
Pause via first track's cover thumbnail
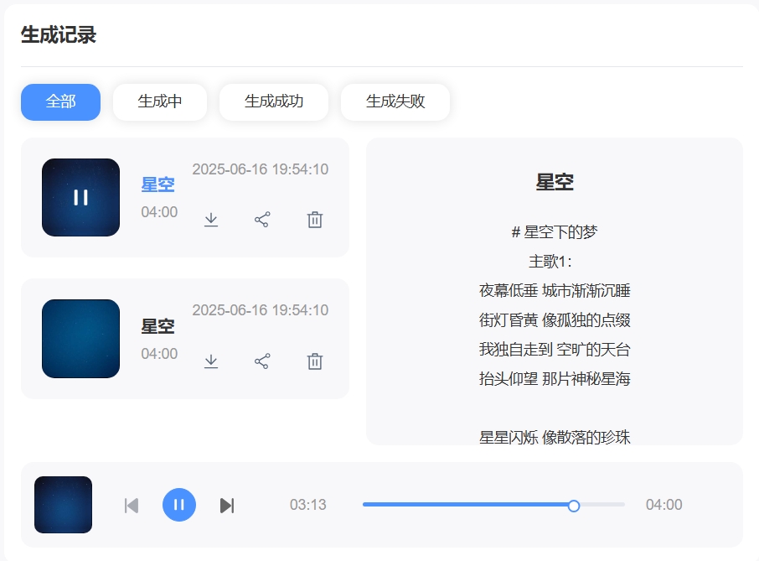(80, 197)
